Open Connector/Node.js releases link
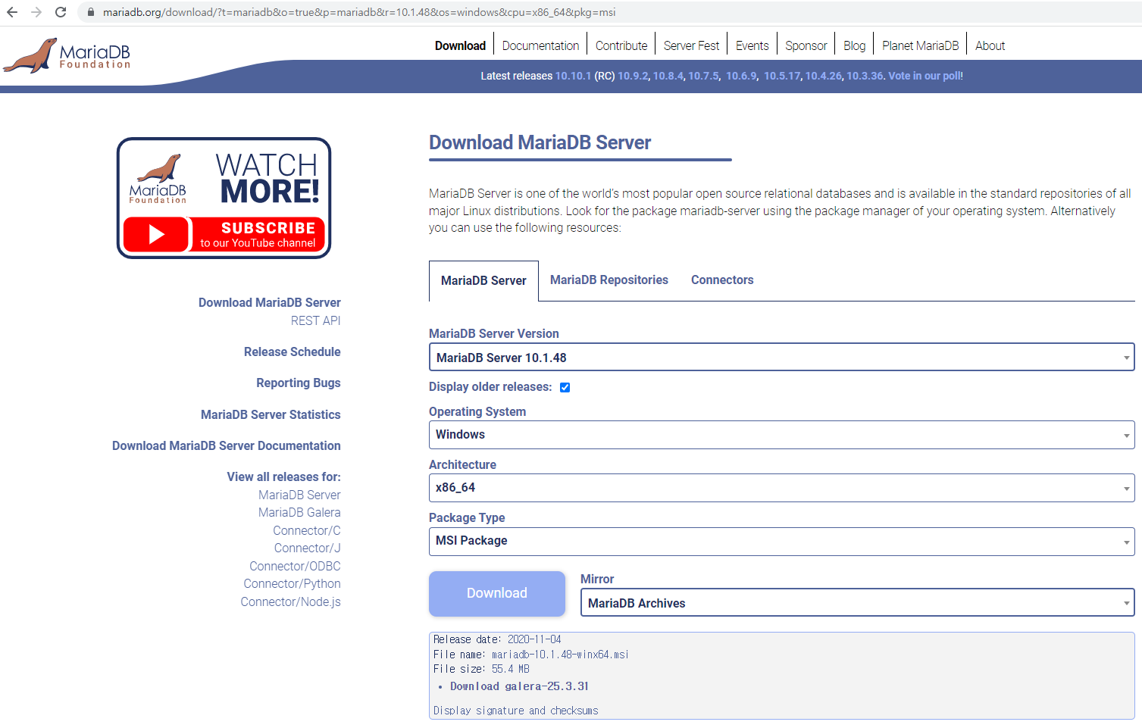The width and height of the screenshot is (1142, 728). [x=291, y=601]
